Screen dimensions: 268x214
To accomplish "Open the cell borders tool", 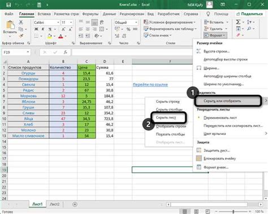I will tap(36, 36).
